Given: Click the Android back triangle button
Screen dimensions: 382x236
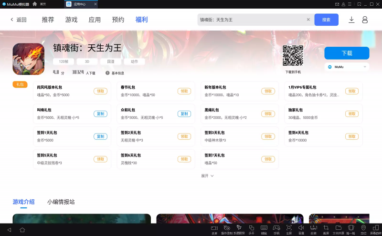Looking at the screenshot, I should pyautogui.click(x=9, y=230).
